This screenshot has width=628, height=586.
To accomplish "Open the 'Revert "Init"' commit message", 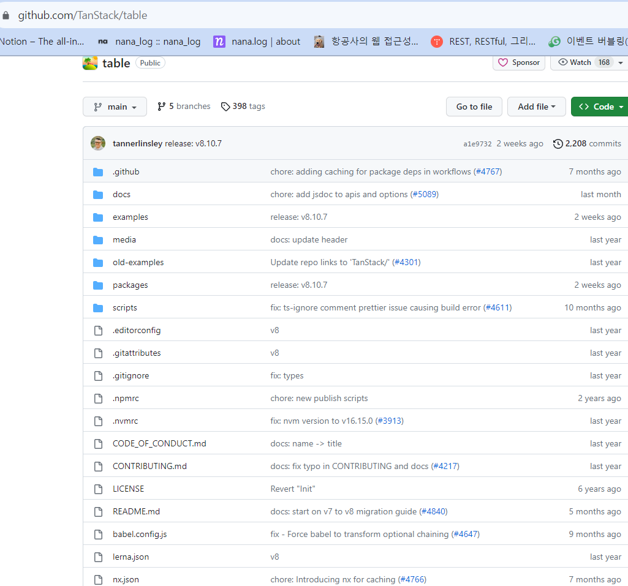I will coord(293,489).
